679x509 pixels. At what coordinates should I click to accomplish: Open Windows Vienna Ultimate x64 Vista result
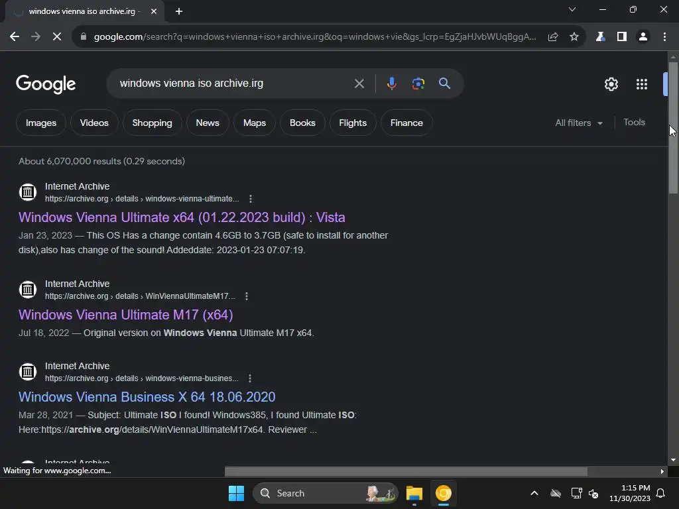182,217
